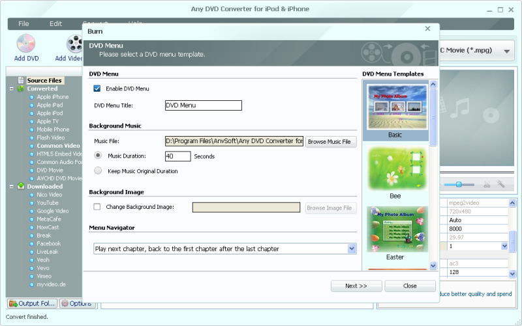Open the Output Folder button
Viewport: 522px width, 326px height.
click(x=32, y=303)
